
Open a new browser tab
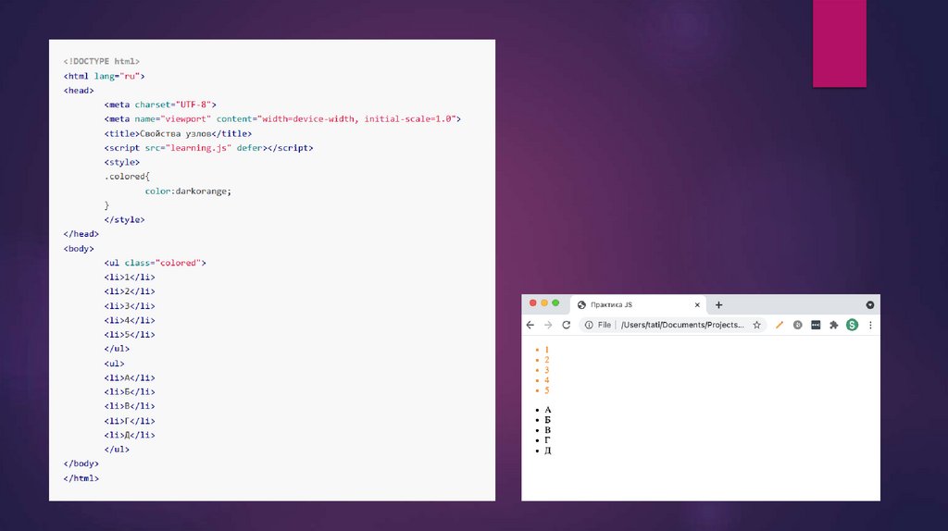tap(718, 305)
